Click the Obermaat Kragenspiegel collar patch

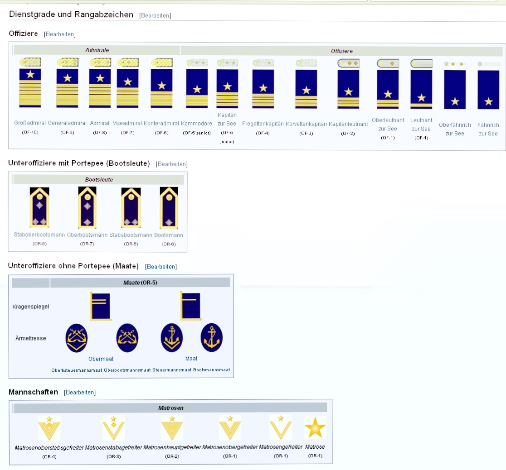[x=101, y=306]
